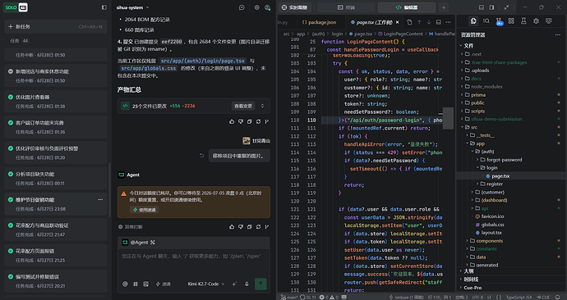Open the Explorer view in activity bar
Image resolution: width=567 pixels, height=300 pixels.
click(473, 21)
